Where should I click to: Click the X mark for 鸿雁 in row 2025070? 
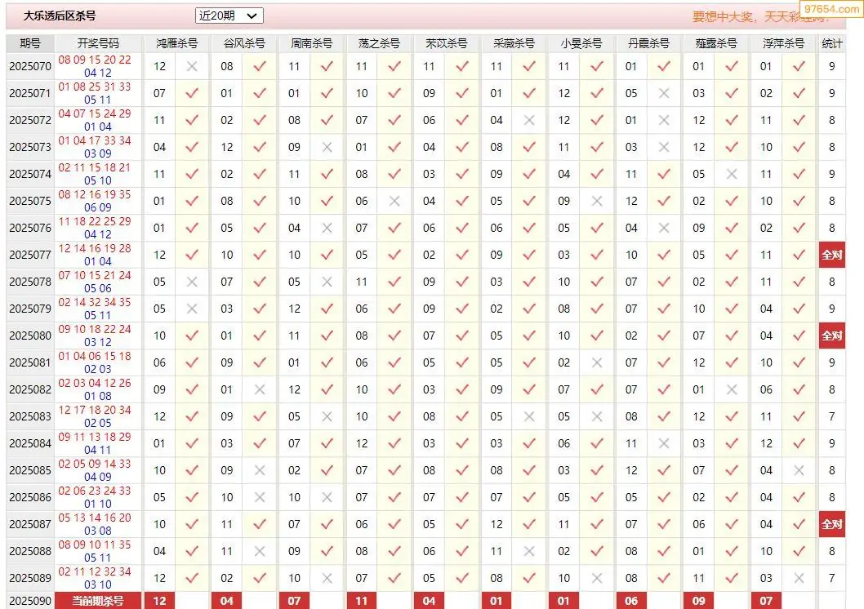(x=192, y=67)
